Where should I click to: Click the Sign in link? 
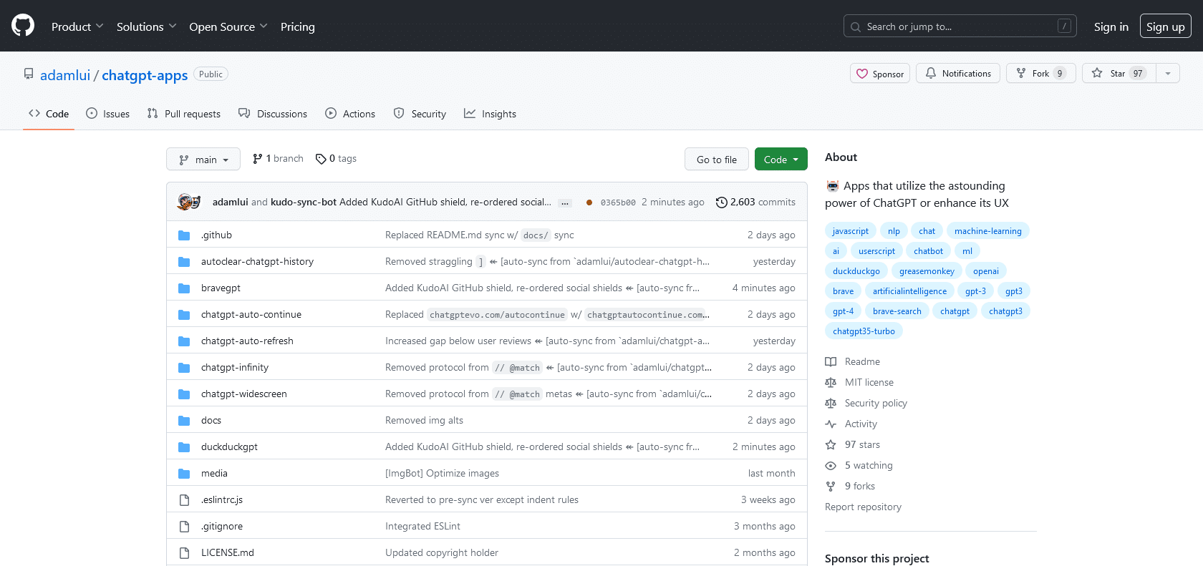(x=1111, y=26)
